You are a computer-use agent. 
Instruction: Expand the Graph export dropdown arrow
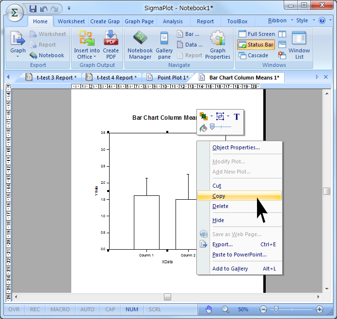click(x=18, y=57)
